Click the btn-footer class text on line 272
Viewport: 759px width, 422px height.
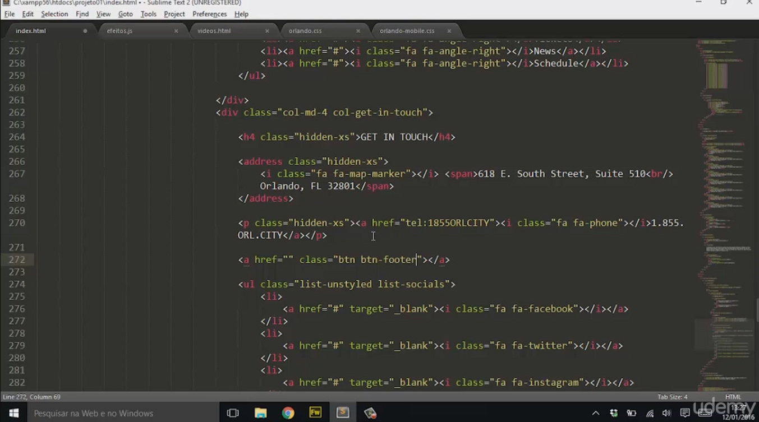coord(388,259)
